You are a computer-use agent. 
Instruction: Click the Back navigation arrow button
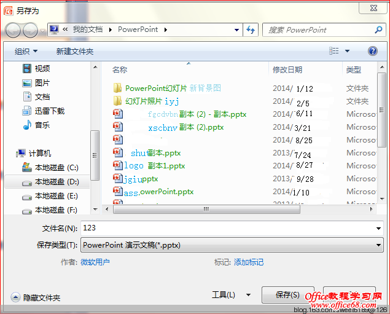pyautogui.click(x=13, y=30)
